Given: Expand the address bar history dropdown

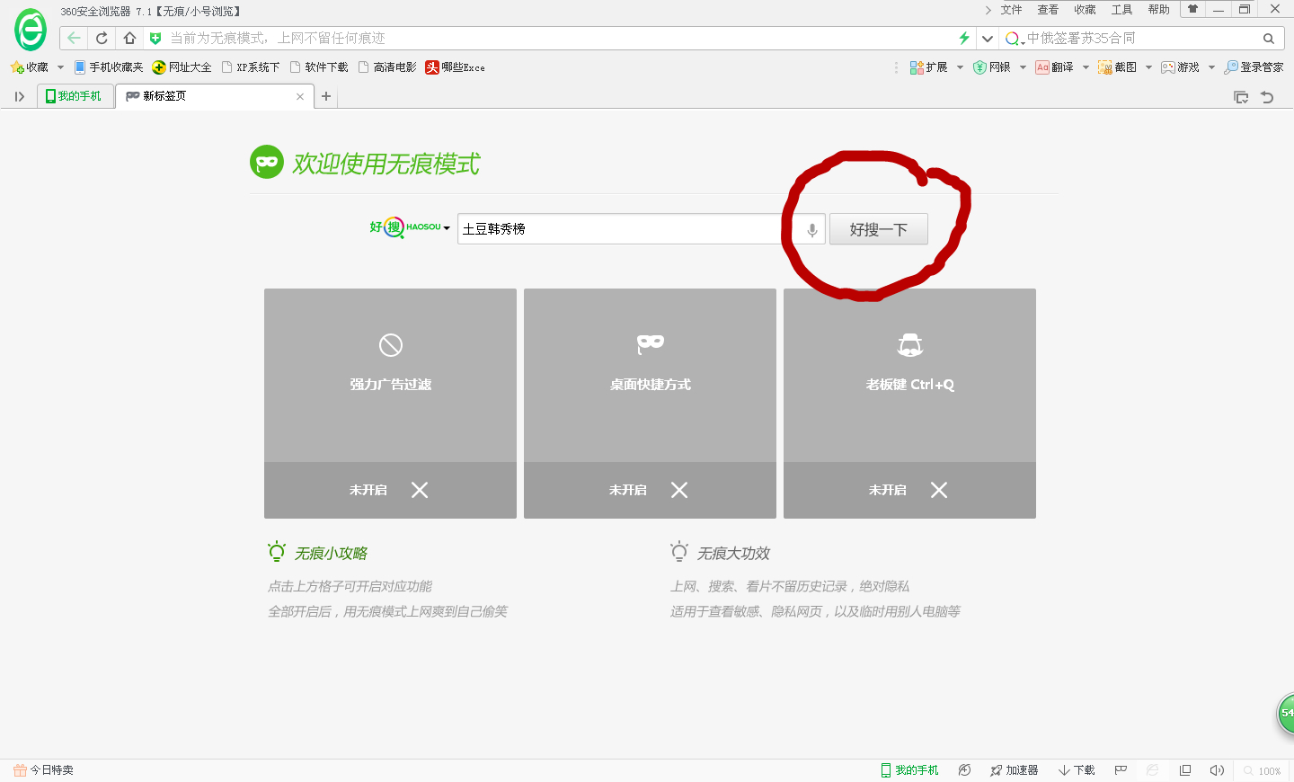Looking at the screenshot, I should (x=988, y=38).
